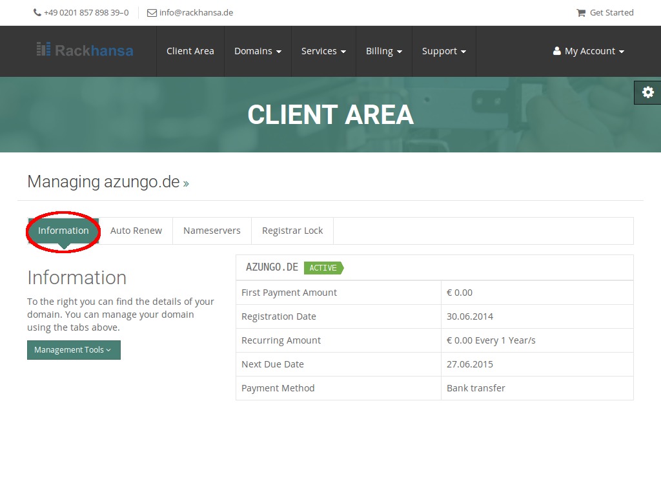
Task: Open the Billing dropdown
Action: [x=384, y=51]
